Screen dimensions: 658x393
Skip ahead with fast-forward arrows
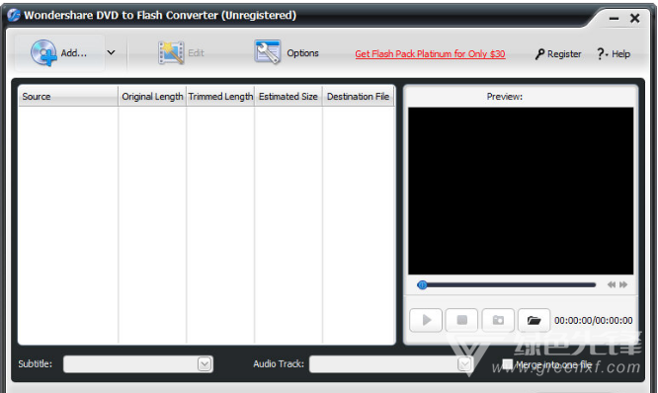coord(623,284)
